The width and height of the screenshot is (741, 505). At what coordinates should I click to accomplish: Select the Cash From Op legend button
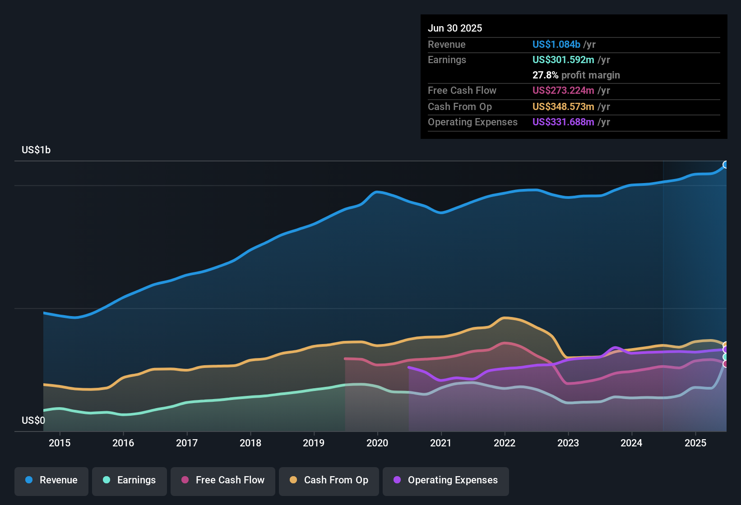click(x=329, y=481)
